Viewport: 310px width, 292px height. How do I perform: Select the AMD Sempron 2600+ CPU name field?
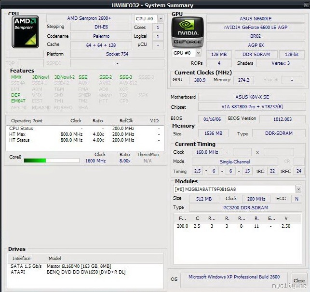tap(89, 18)
